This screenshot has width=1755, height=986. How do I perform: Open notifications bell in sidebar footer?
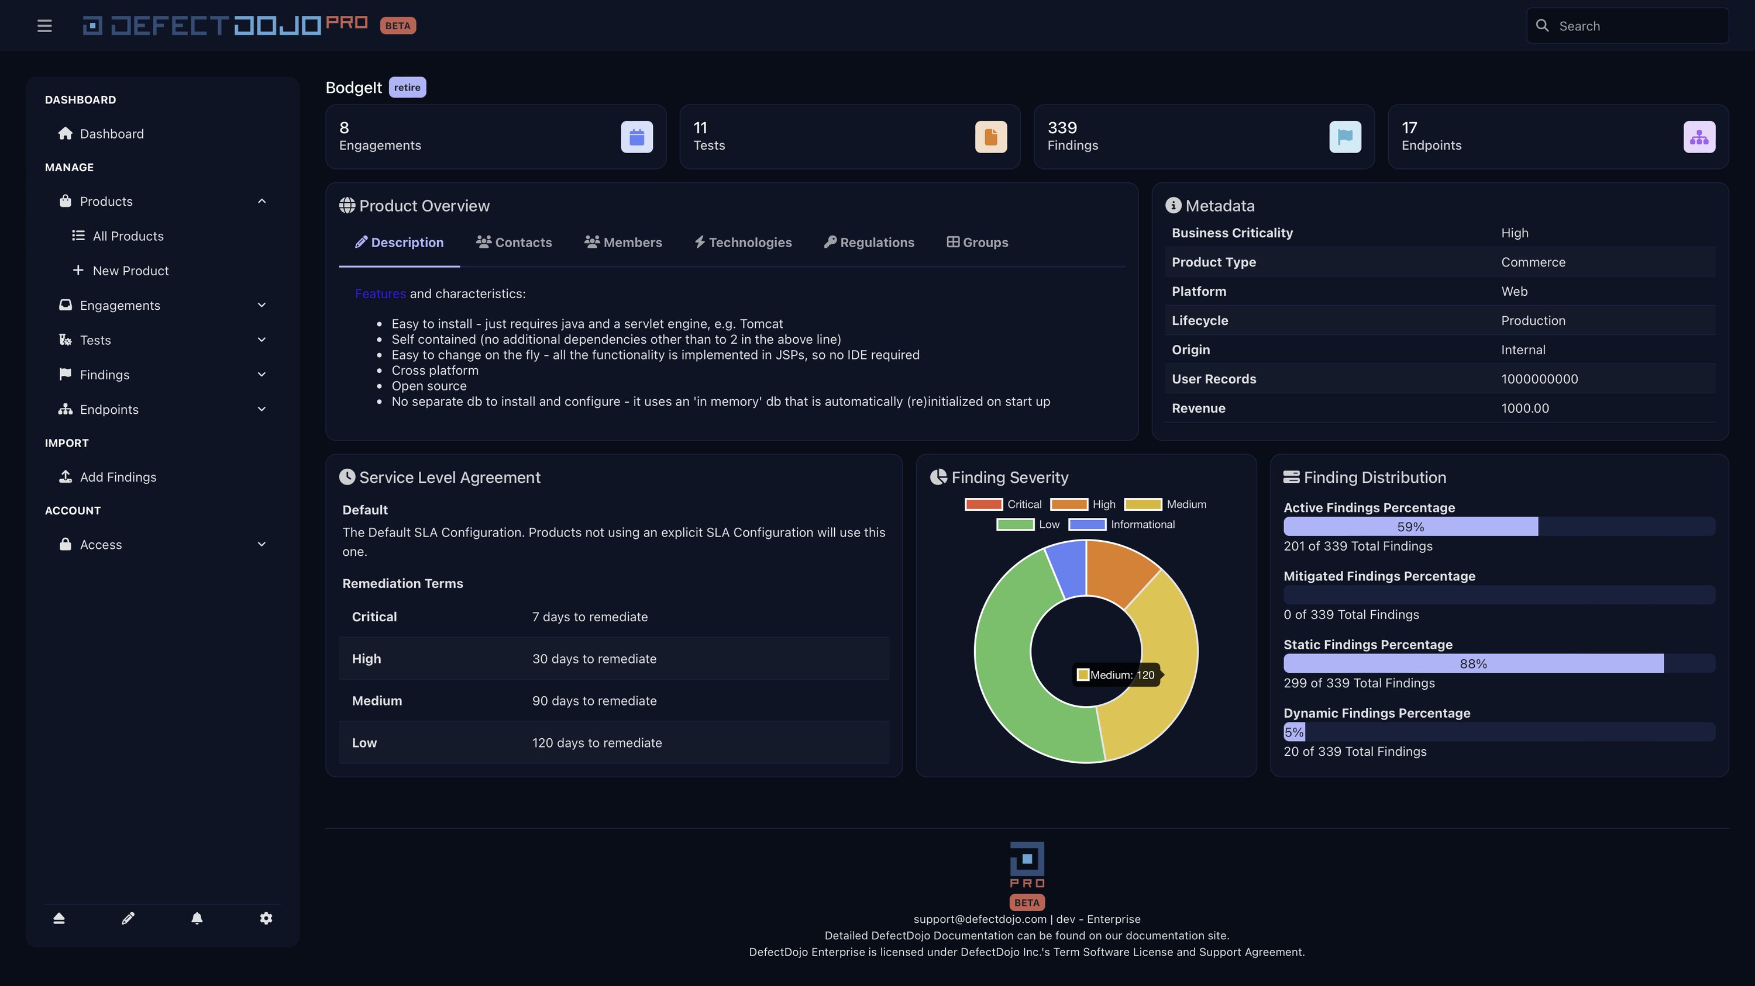click(x=197, y=919)
